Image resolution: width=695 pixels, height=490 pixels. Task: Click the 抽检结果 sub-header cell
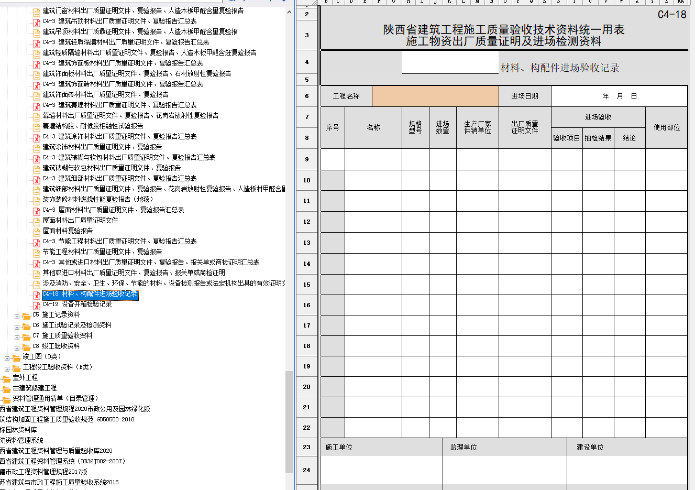pyautogui.click(x=598, y=138)
